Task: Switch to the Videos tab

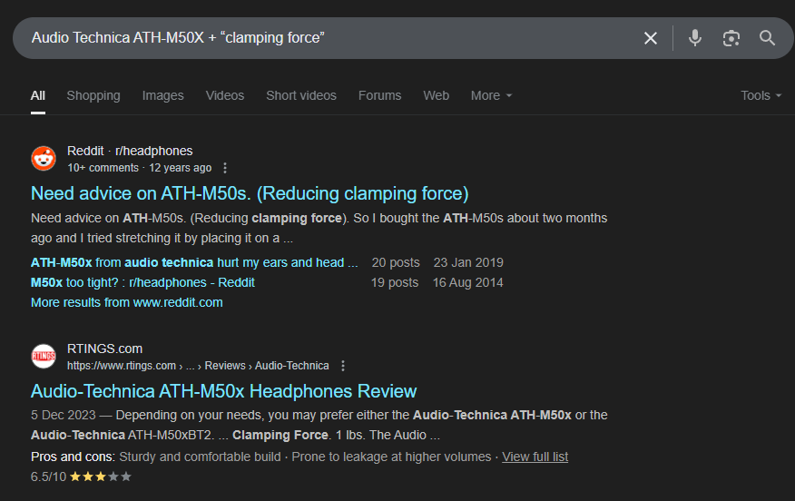Action: (x=224, y=95)
